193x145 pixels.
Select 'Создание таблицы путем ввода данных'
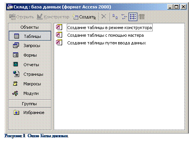tap(107, 43)
